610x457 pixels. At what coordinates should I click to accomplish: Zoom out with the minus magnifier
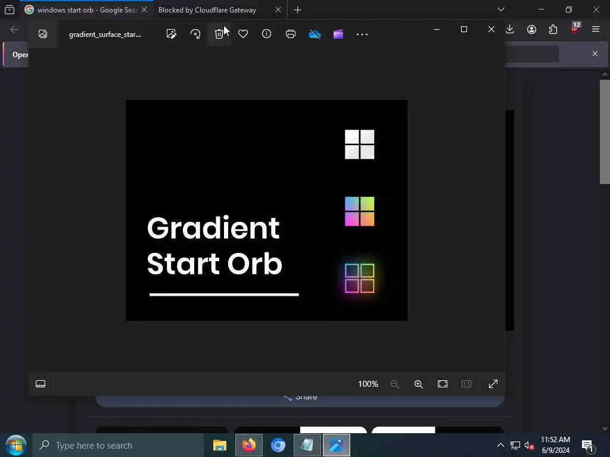pos(395,384)
